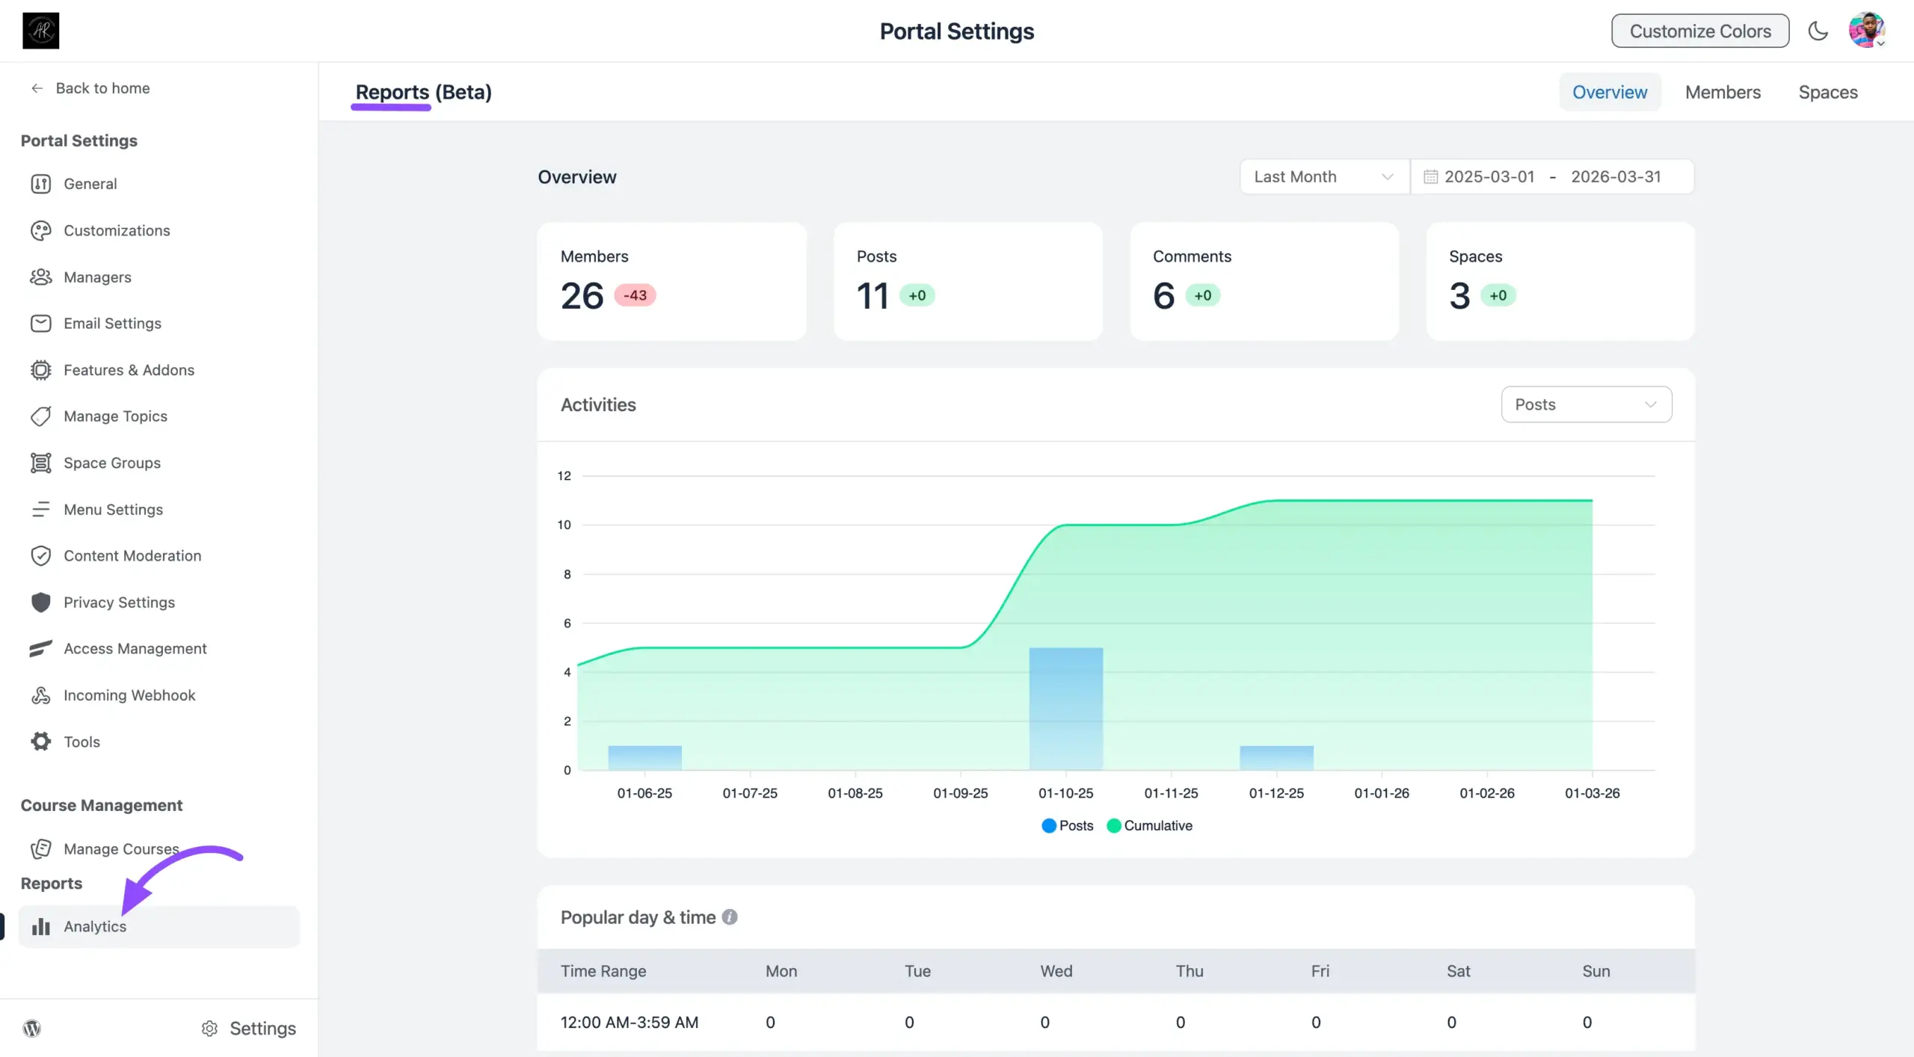Open Incoming Webhook icon
Screen dimensions: 1914x1057
40,695
